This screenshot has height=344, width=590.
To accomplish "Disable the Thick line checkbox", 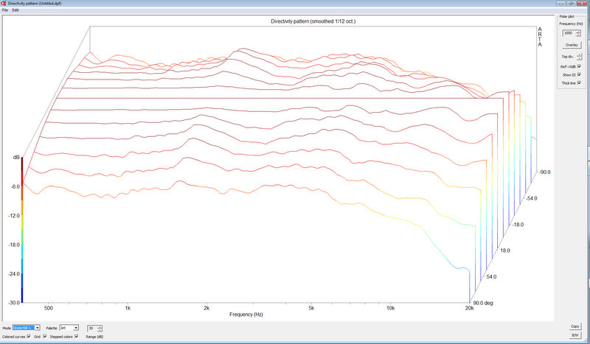I will tap(580, 83).
